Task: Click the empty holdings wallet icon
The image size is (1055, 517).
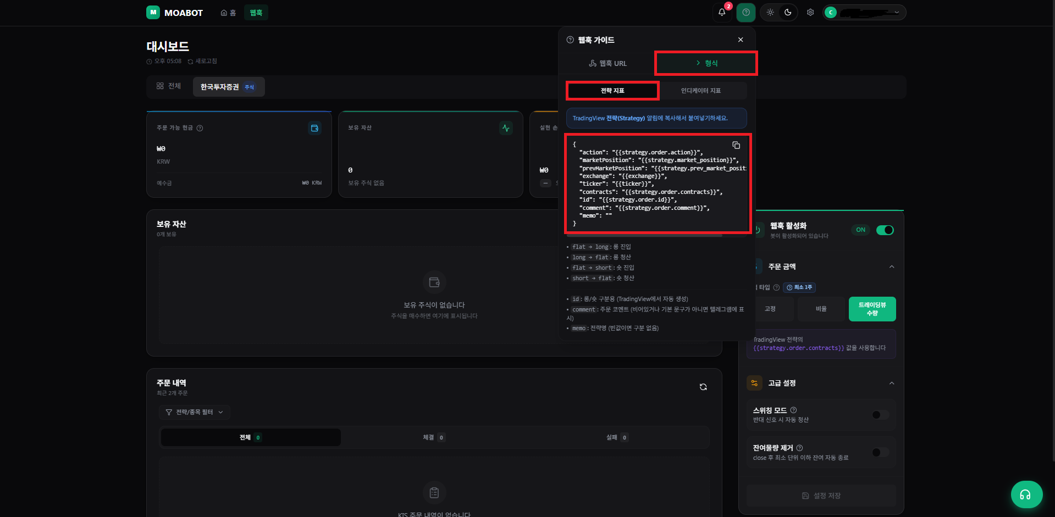Action: coord(434,282)
